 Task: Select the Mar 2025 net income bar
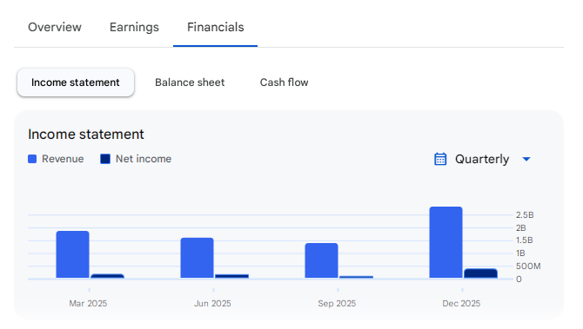[107, 276]
